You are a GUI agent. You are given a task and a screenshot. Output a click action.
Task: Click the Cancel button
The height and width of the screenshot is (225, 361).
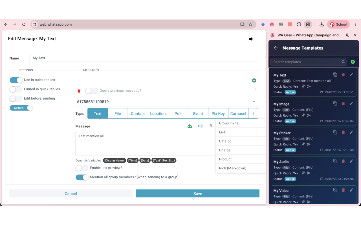coord(71,193)
